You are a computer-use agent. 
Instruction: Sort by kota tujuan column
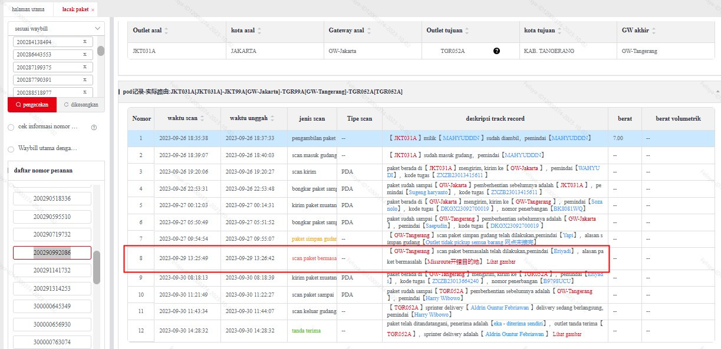tap(561, 31)
